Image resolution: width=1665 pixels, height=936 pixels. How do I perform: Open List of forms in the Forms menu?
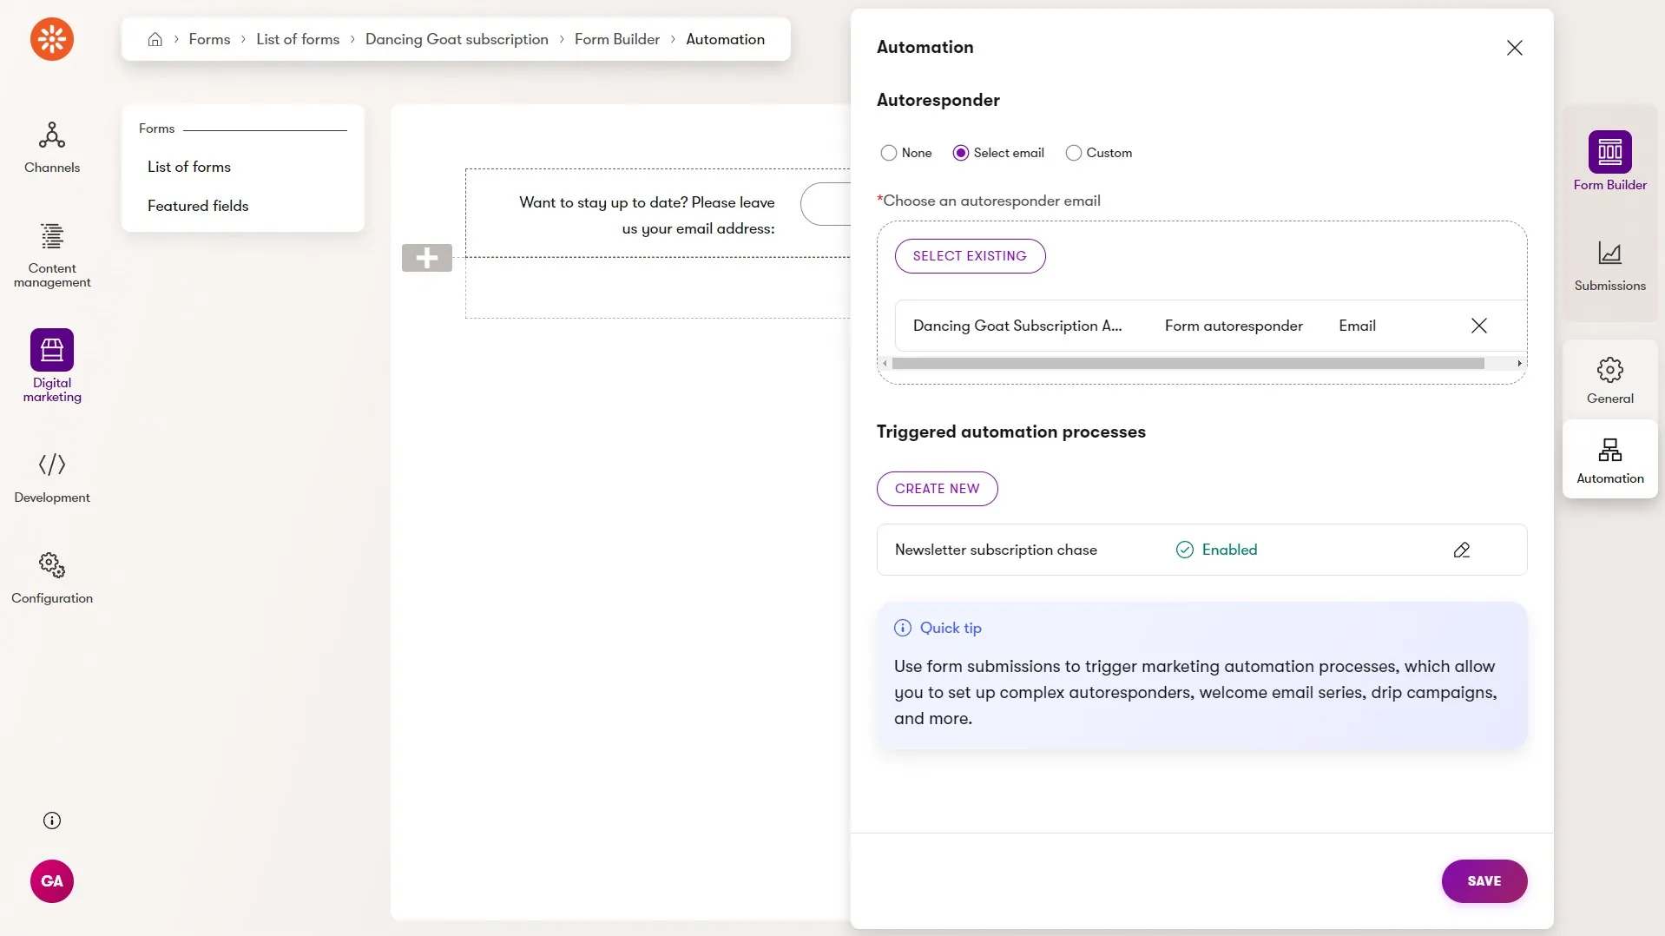tap(189, 167)
